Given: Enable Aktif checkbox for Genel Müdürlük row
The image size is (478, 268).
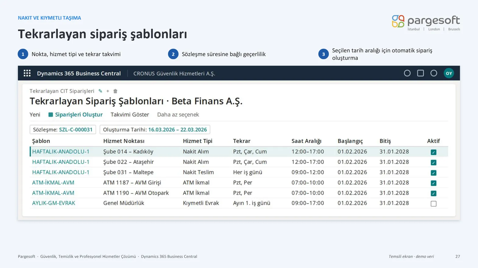Looking at the screenshot, I should pos(434,204).
